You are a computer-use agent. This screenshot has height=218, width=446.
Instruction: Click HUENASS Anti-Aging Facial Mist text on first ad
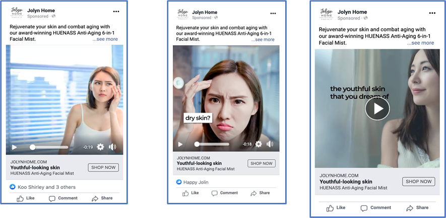point(42,173)
